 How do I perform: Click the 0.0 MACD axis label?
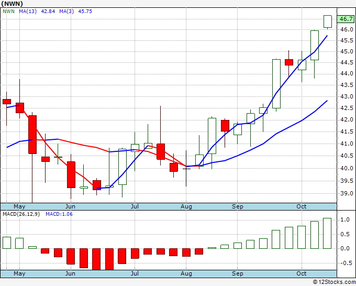pyautogui.click(x=345, y=248)
